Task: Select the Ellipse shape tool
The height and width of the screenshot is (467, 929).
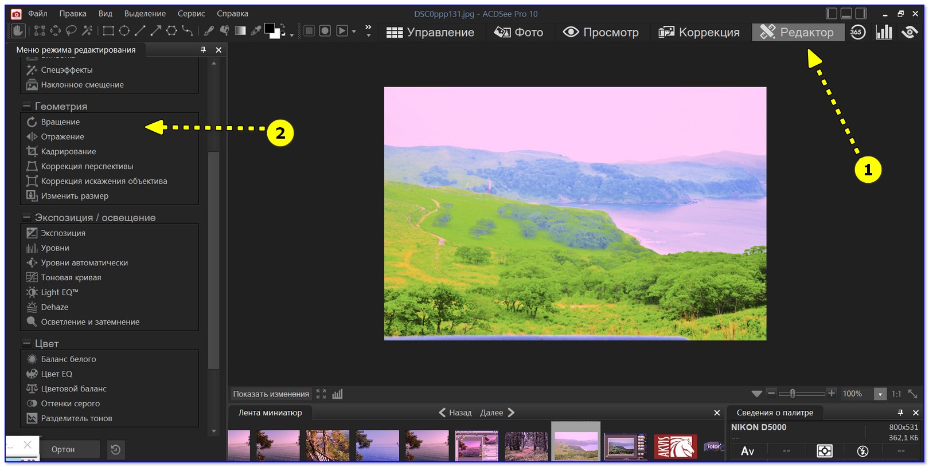Action: point(124,31)
